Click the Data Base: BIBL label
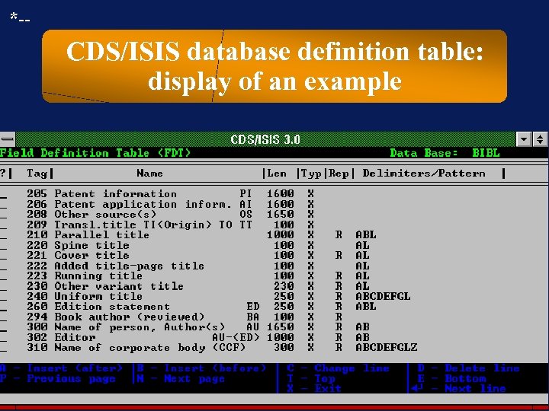Viewport: 549px width, 411px height. [445, 153]
